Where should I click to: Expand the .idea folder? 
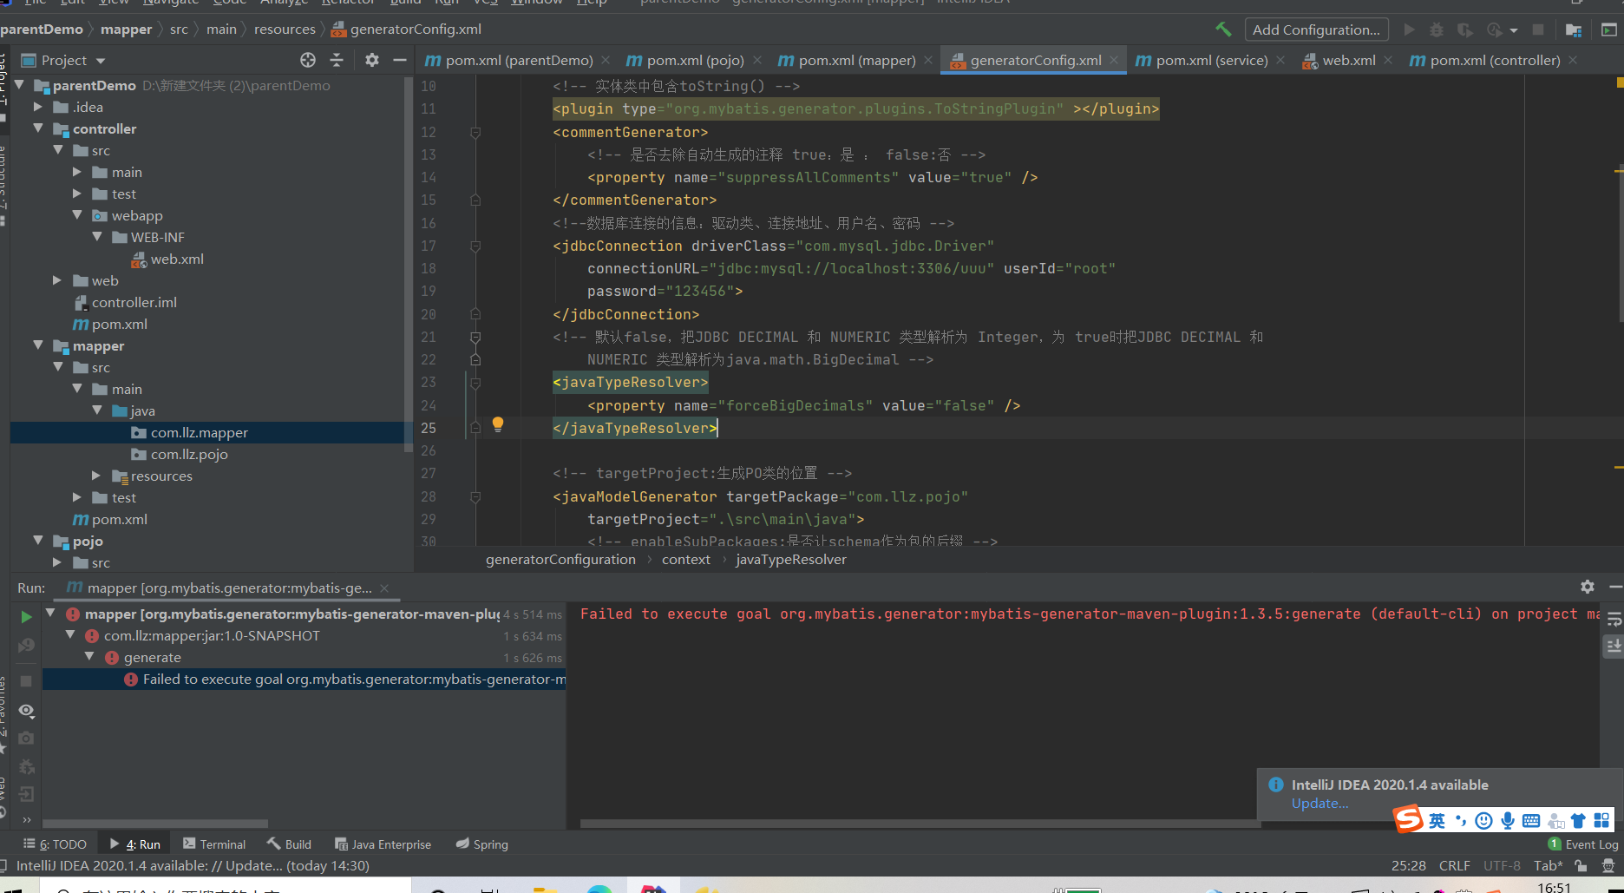38,107
